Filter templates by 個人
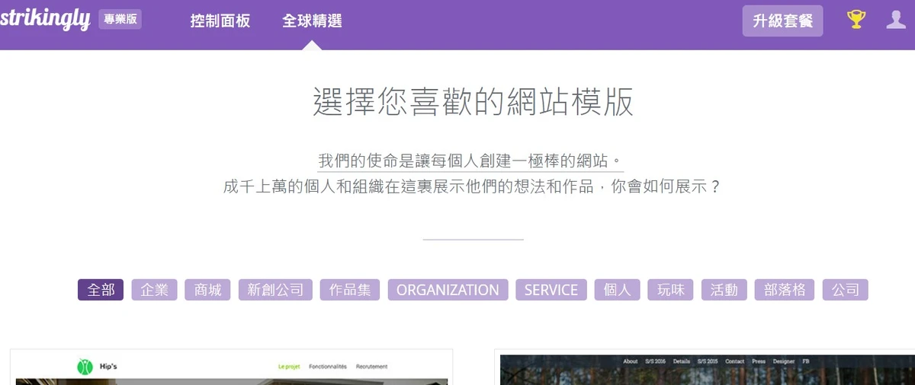Screen dimensions: 915x385 617,290
